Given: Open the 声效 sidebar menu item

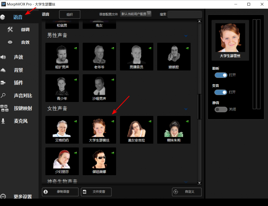Looking at the screenshot, I should (x=19, y=57).
